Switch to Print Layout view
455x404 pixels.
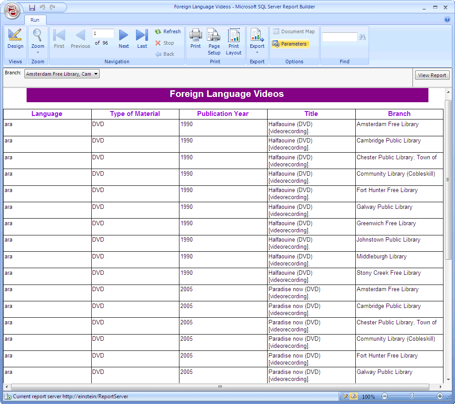click(233, 42)
